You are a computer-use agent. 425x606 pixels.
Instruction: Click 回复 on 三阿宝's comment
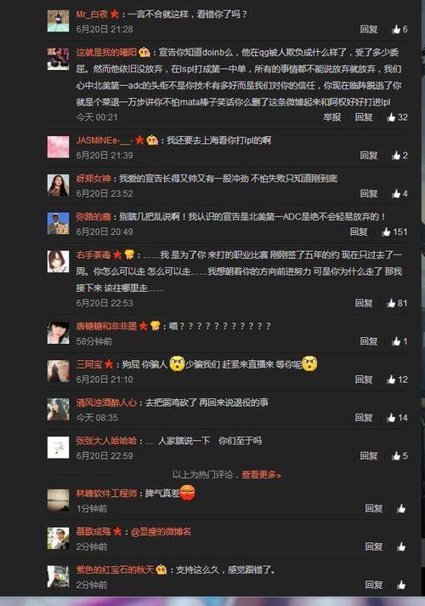363,380
